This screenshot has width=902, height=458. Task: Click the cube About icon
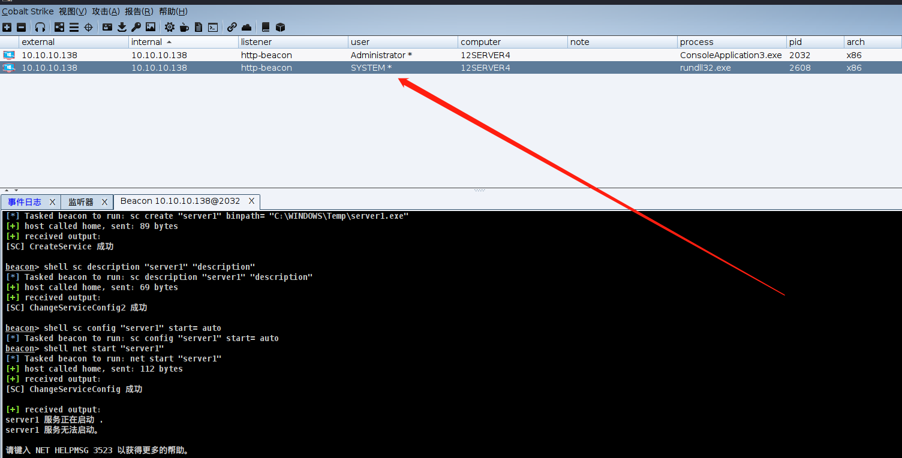[x=280, y=27]
